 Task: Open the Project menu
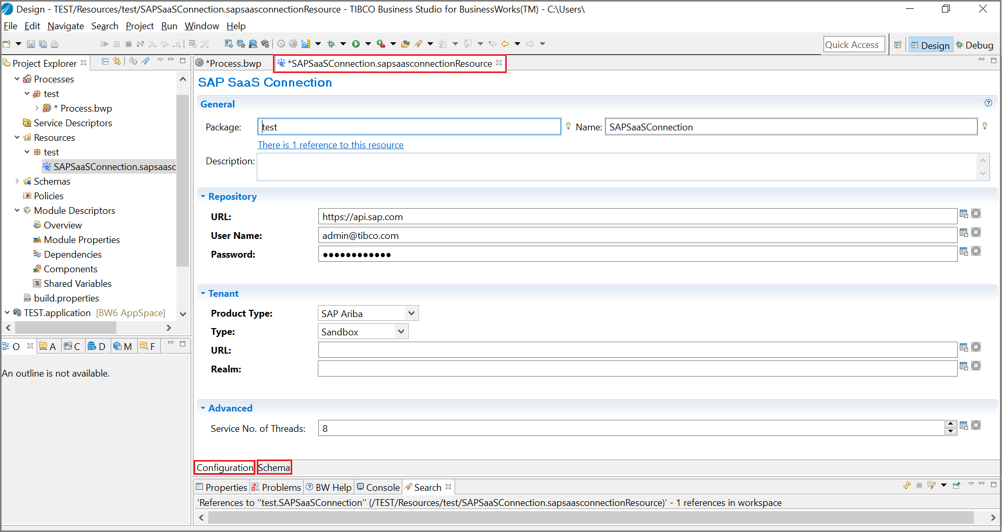coord(140,26)
